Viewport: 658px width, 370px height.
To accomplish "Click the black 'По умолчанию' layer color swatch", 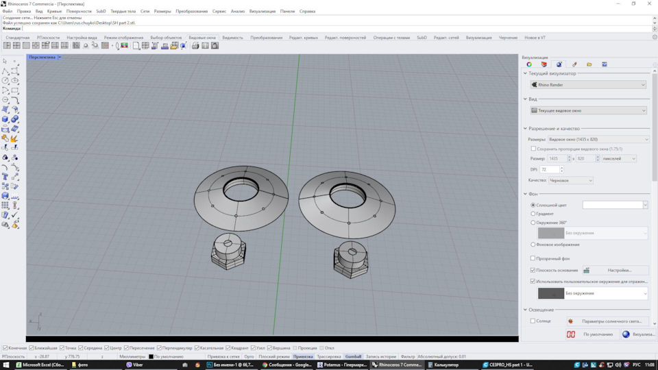I will pyautogui.click(x=151, y=356).
